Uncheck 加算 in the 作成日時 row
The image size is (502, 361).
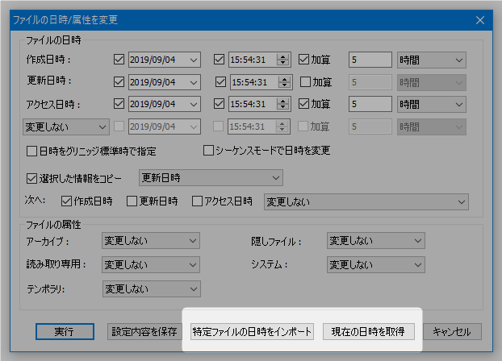pos(303,60)
